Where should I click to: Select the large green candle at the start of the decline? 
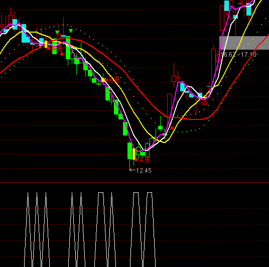tap(68, 48)
